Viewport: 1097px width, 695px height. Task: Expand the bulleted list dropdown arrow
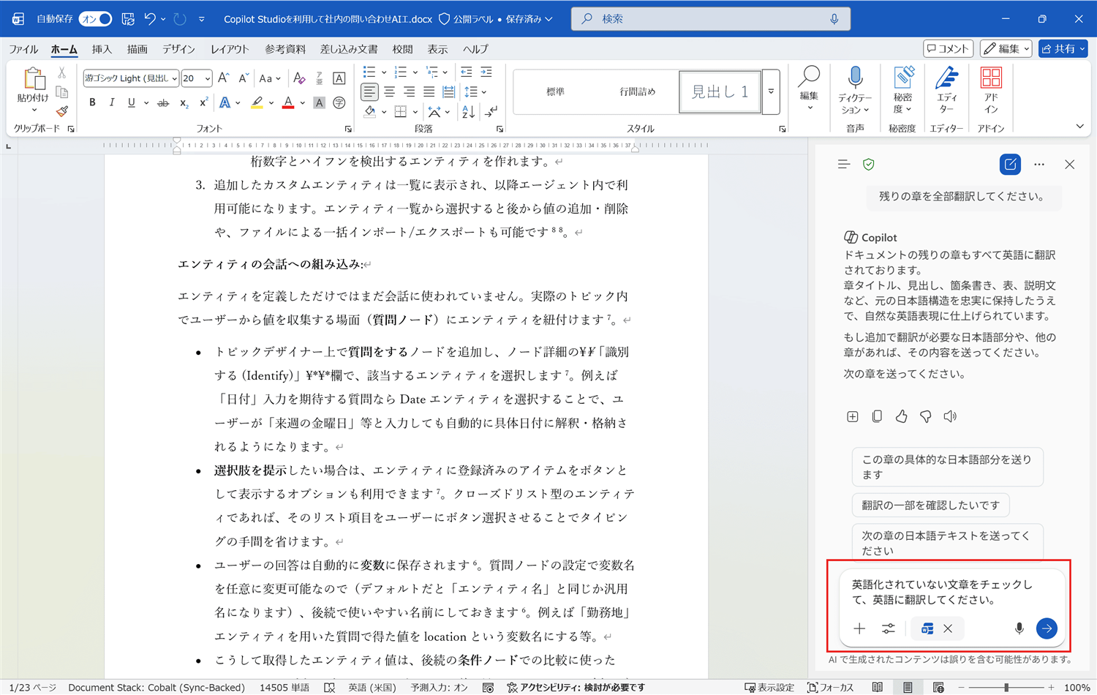[x=384, y=72]
